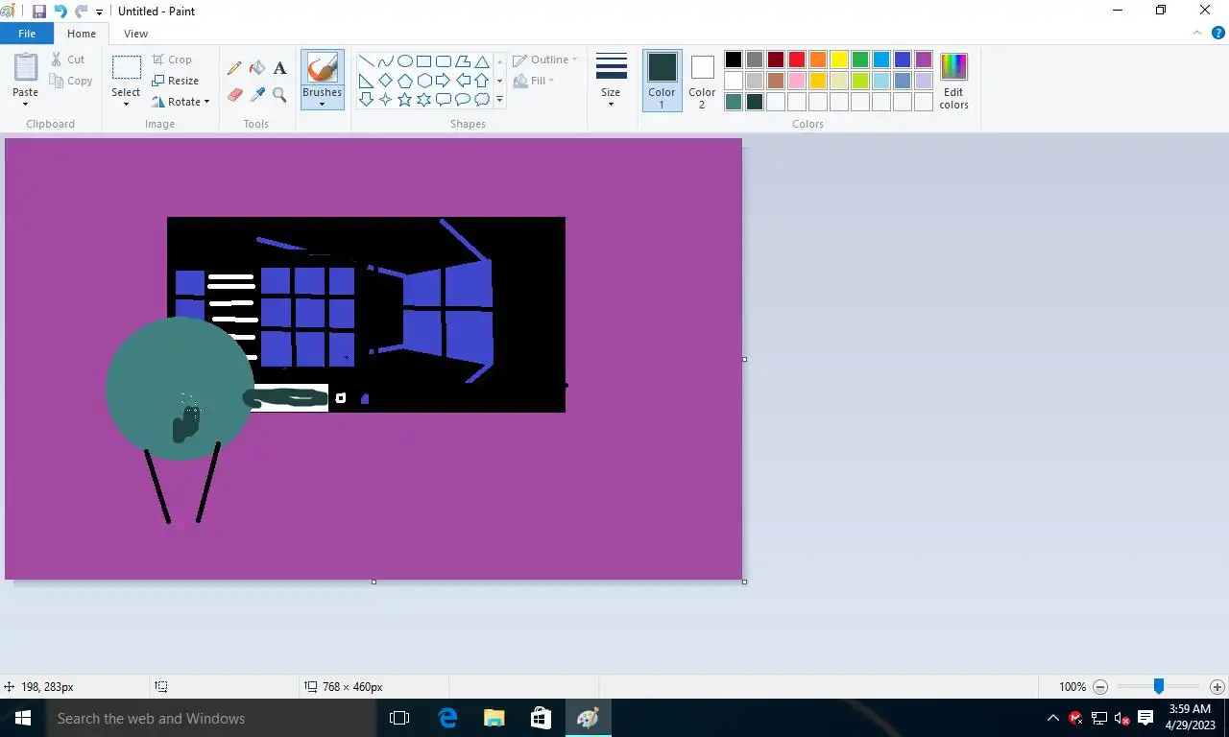
Task: Choose the Pentagon shape
Action: [404, 81]
